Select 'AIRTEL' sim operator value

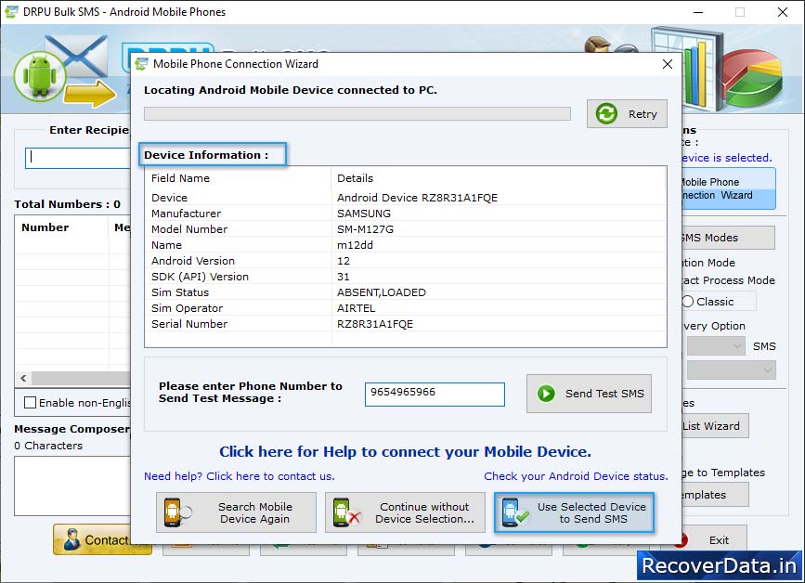(x=356, y=308)
